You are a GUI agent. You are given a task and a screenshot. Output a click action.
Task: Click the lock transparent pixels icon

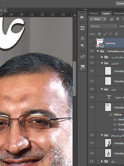pos(99,34)
